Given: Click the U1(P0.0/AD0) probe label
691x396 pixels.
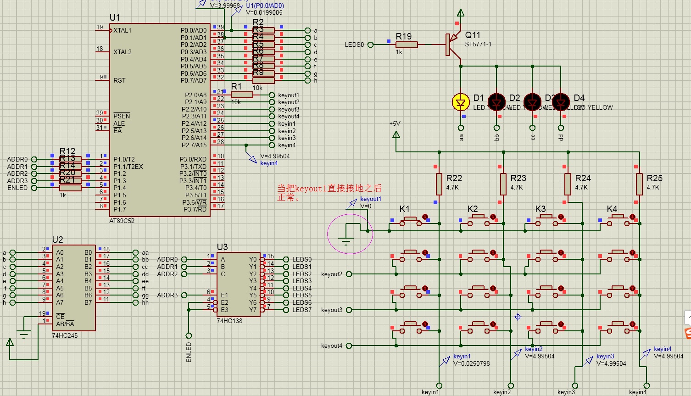Looking at the screenshot, I should pos(265,6).
